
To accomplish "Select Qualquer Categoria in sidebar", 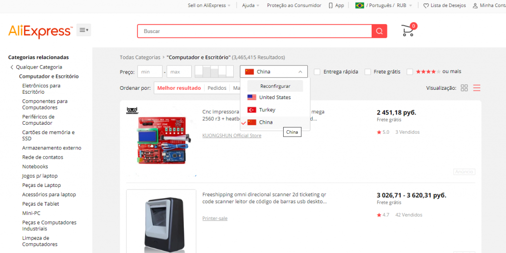I will [x=39, y=67].
